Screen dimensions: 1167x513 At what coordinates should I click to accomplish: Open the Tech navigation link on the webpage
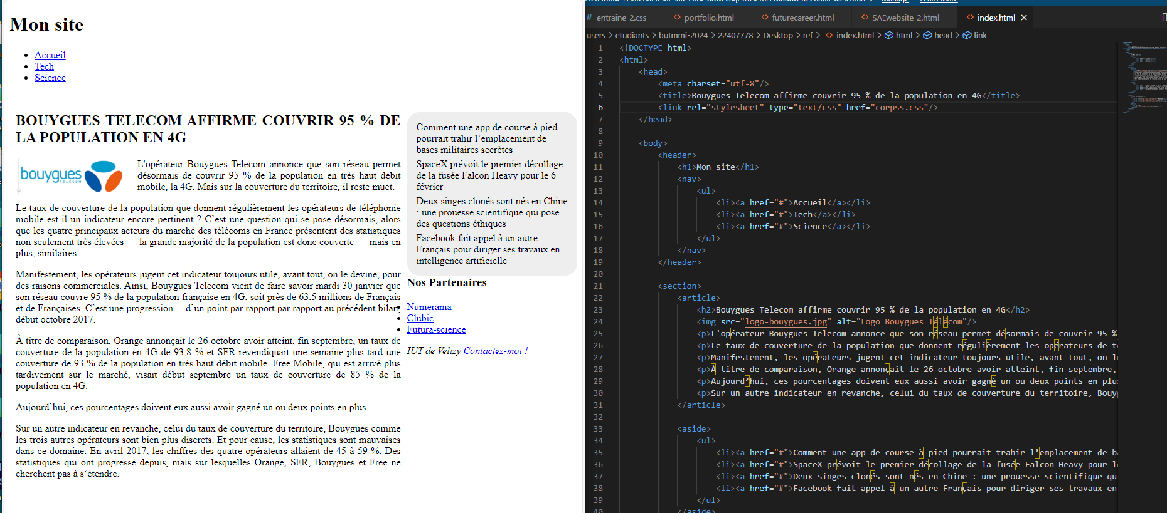(x=44, y=66)
